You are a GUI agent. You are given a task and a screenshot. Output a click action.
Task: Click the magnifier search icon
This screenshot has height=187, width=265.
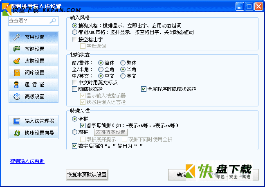53,21
